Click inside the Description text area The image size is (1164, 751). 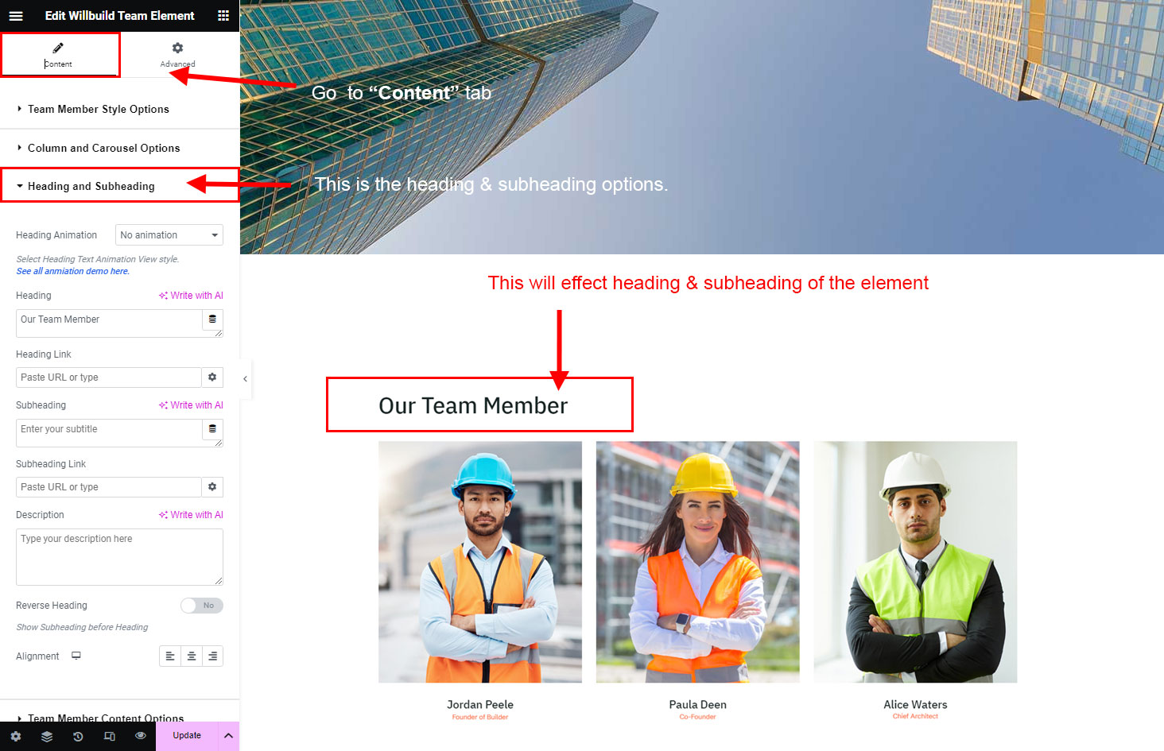(x=119, y=557)
